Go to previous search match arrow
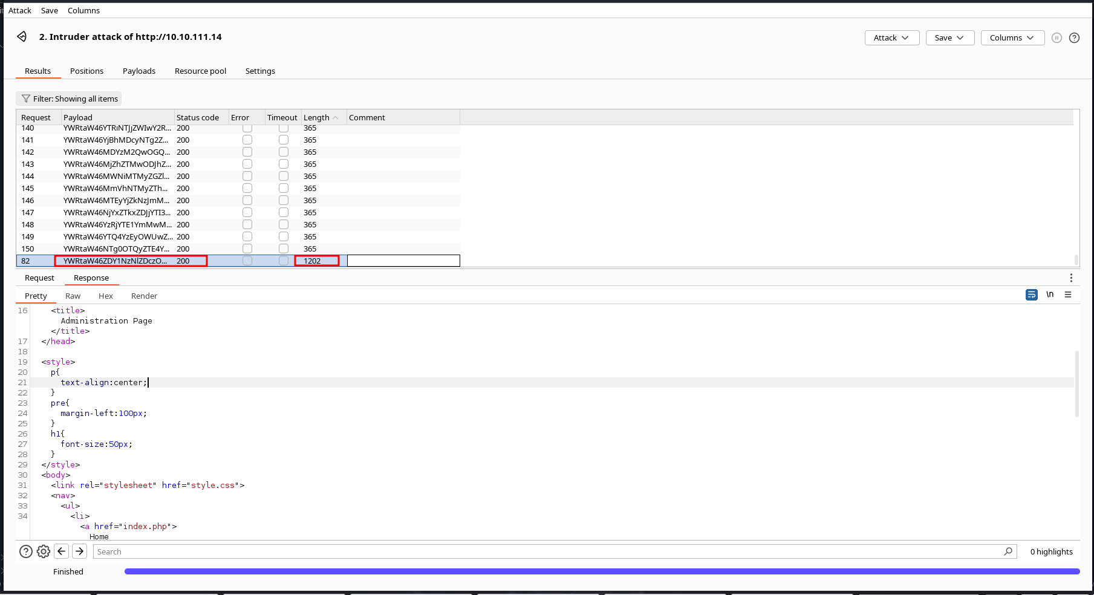 point(61,551)
